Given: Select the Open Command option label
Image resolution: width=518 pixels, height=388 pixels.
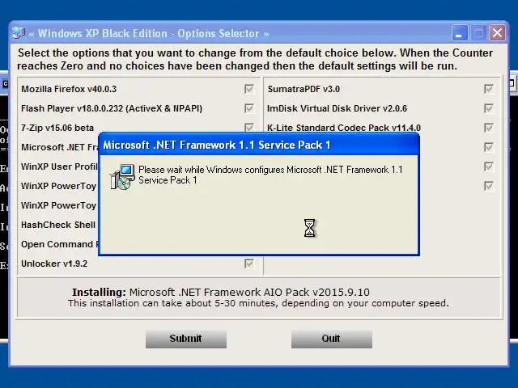Looking at the screenshot, I should pyautogui.click(x=59, y=244).
